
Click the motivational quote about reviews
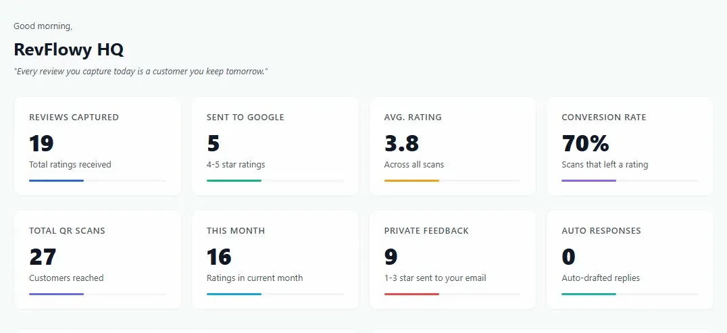[x=141, y=72]
